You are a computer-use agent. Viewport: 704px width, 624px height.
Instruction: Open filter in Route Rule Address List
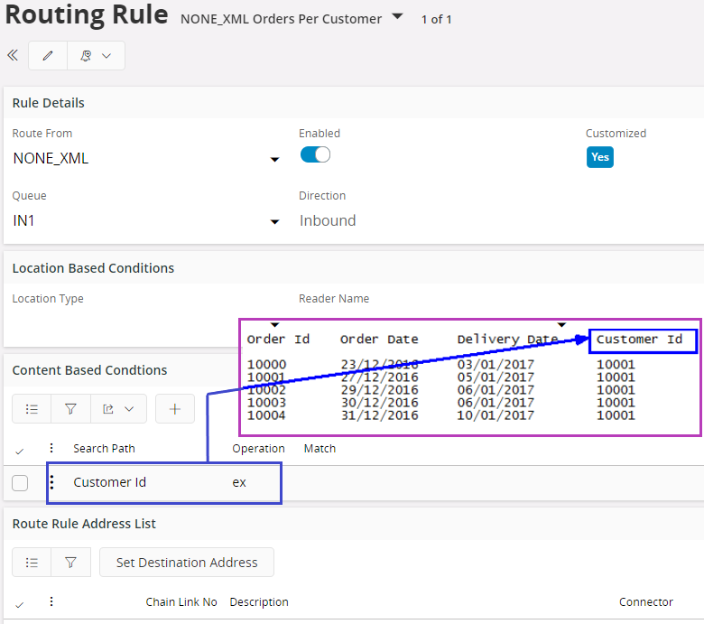pos(70,563)
